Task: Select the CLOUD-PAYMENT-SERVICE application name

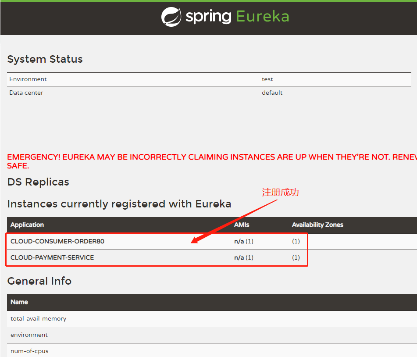Action: pos(52,257)
